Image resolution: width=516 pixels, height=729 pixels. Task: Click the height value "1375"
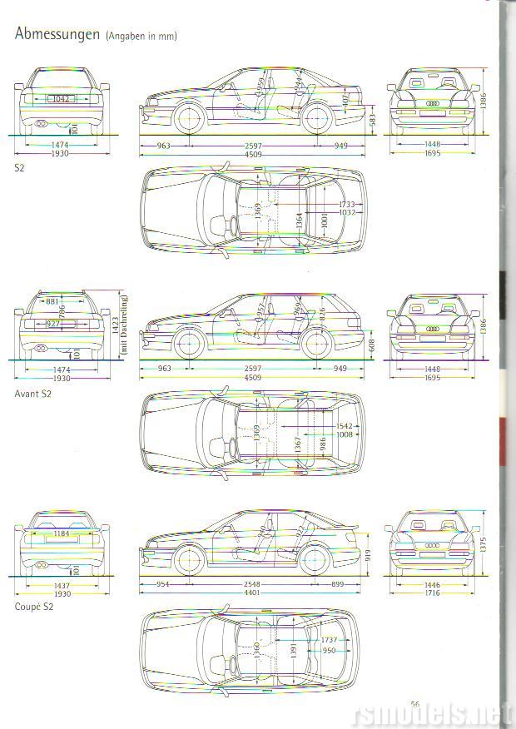483,545
